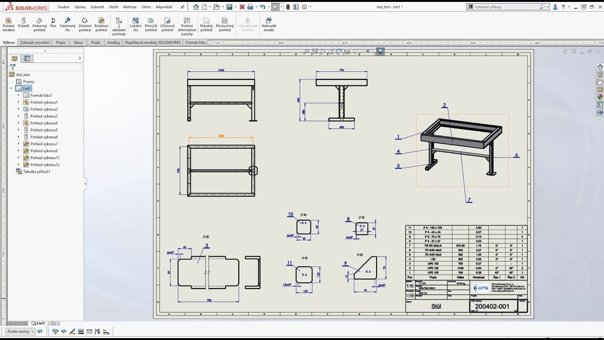Expand Pohled výkresu4 tree node
This screenshot has width=604, height=340.
(19, 123)
